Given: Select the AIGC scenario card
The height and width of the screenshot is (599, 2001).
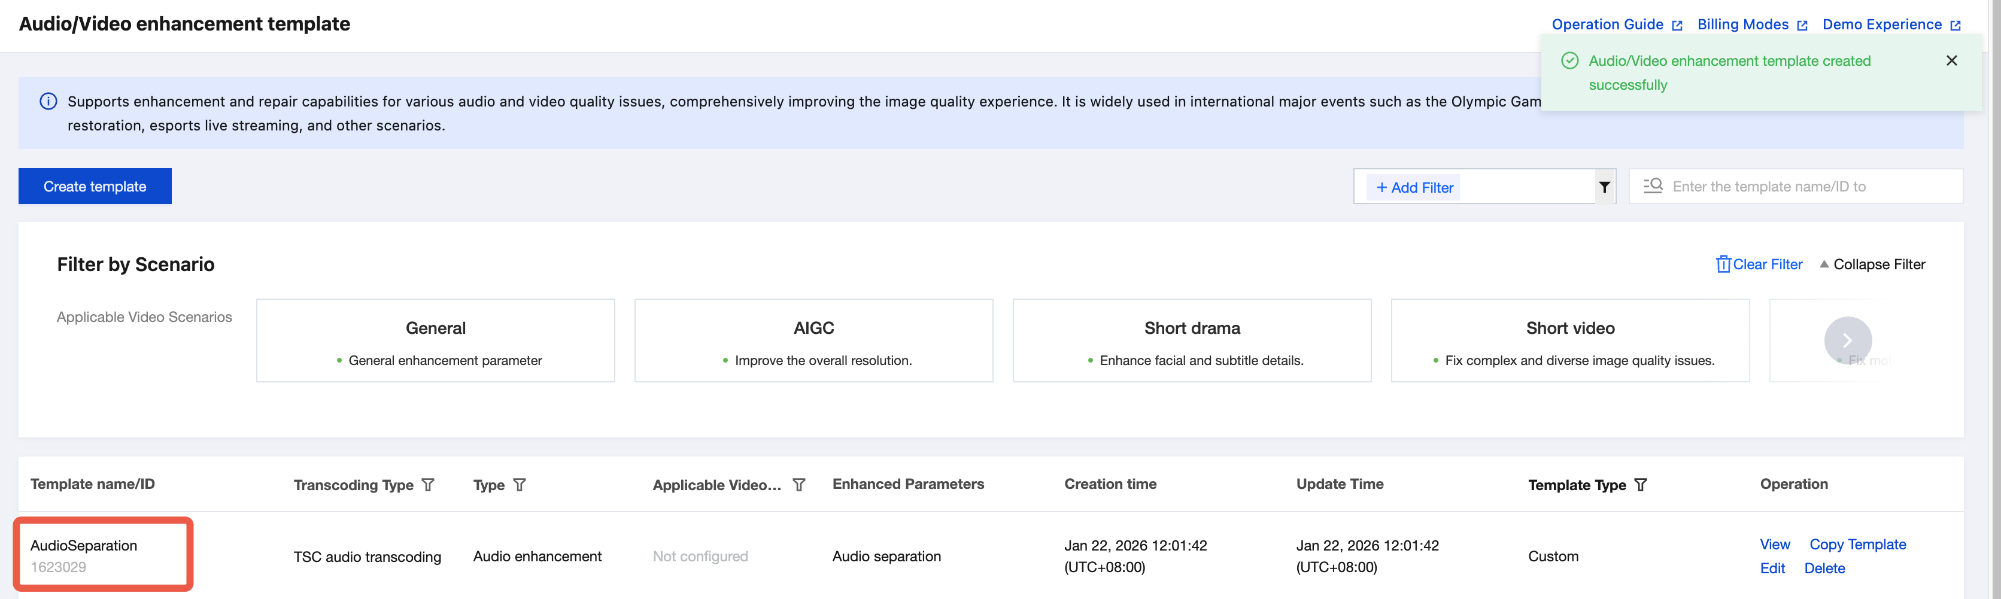Looking at the screenshot, I should coord(813,340).
